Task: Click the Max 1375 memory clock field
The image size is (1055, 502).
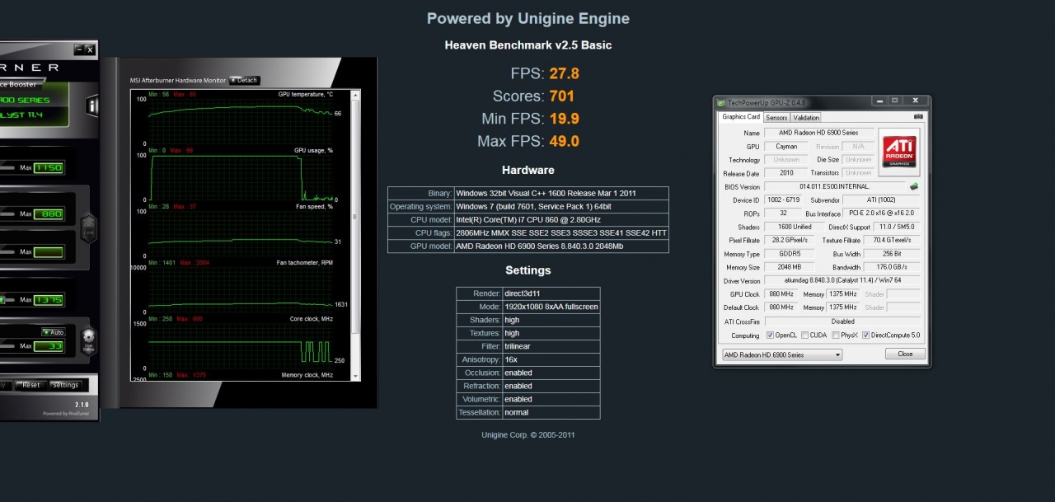Action: click(49, 300)
